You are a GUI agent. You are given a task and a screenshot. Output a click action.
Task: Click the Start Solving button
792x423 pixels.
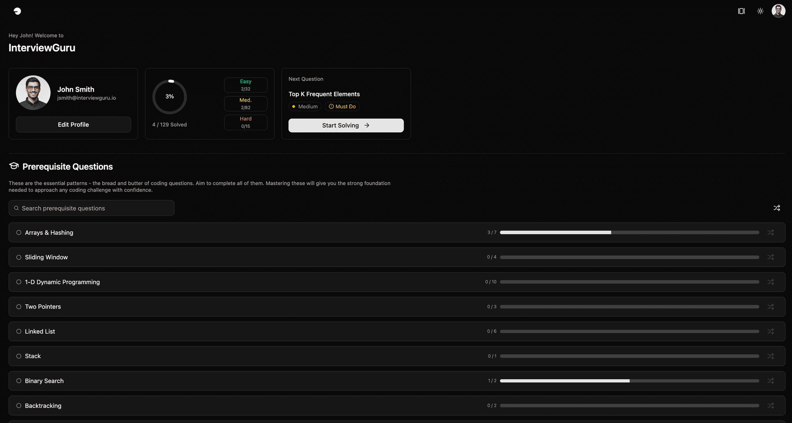pyautogui.click(x=346, y=125)
